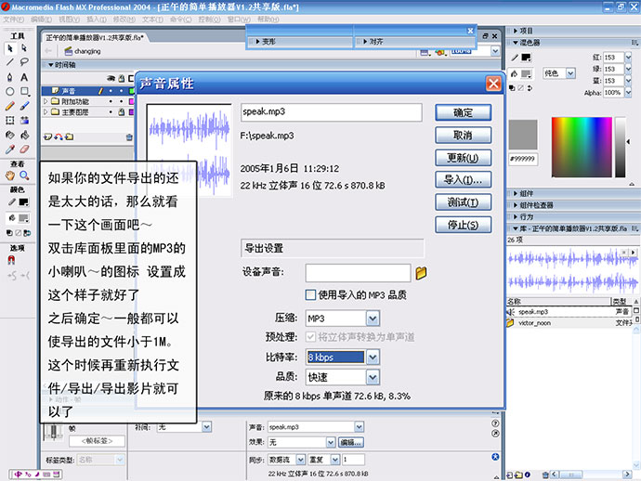Click the changjing scene icon

68,51
